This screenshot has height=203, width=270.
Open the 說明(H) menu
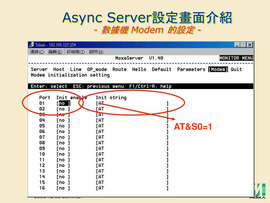pos(96,52)
